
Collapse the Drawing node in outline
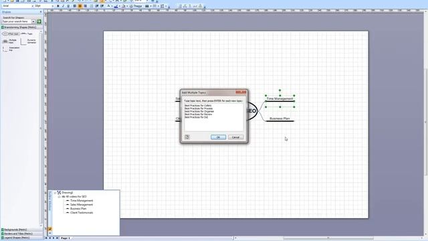(55, 193)
